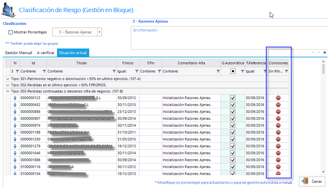Open the Comentario Alta filter funnel
The height and width of the screenshot is (187, 330).
point(218,71)
